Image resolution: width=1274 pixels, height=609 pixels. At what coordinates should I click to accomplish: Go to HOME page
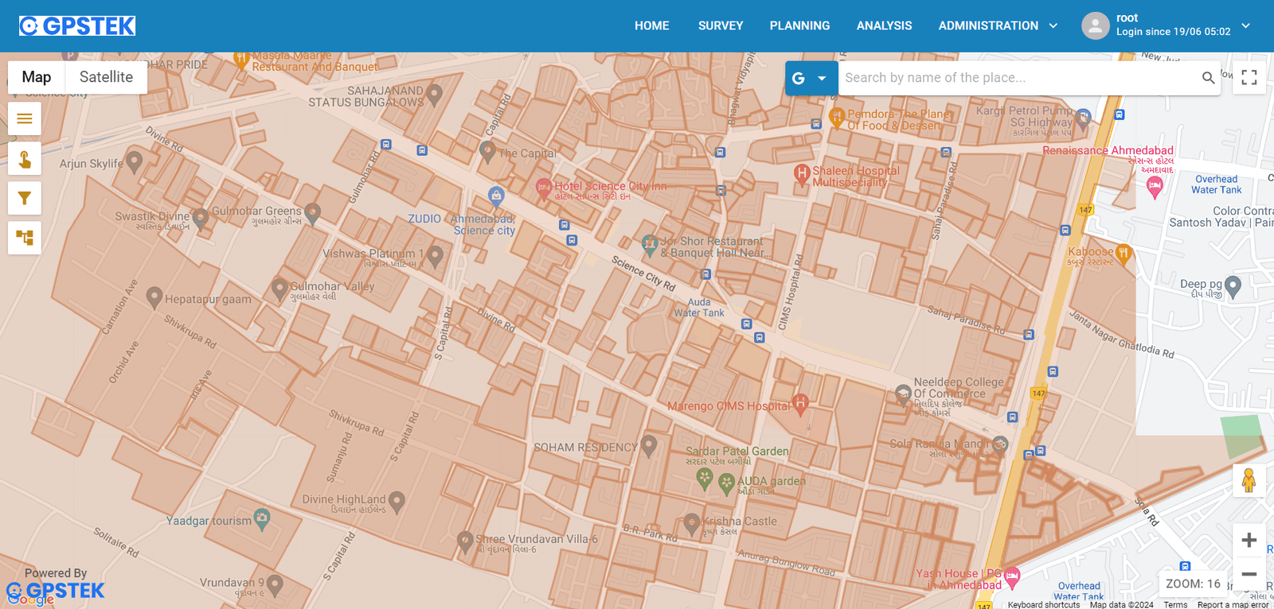pos(651,25)
